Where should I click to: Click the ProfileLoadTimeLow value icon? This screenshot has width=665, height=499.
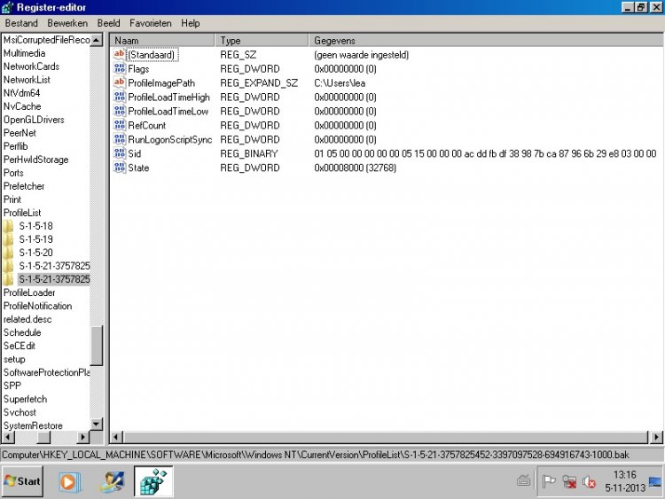tap(120, 111)
